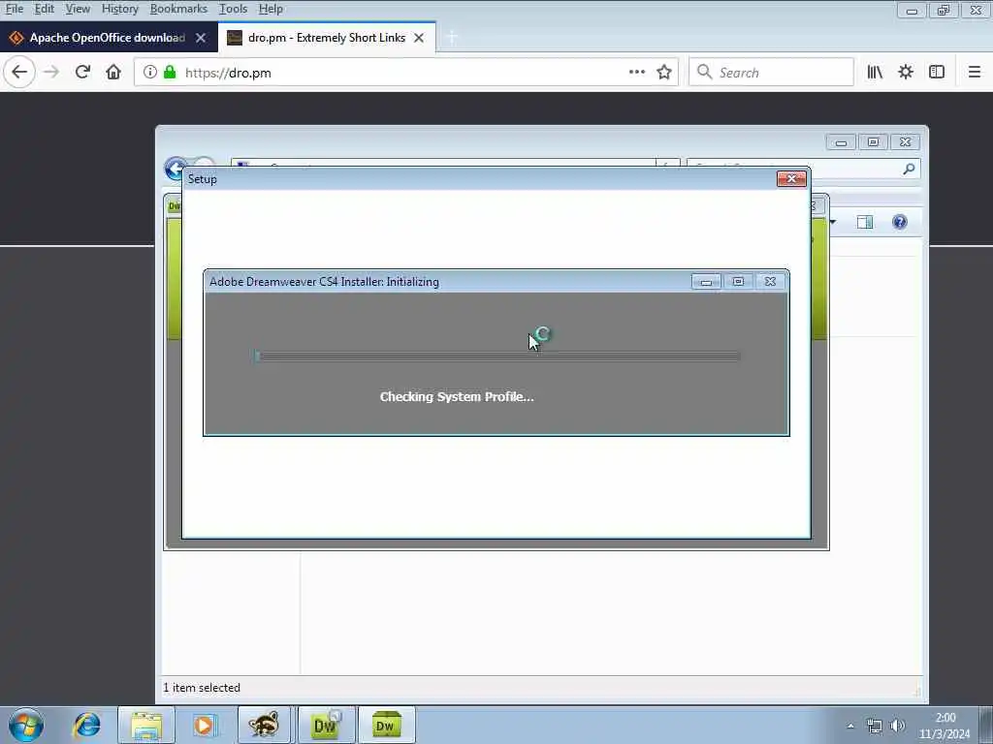Open the raccoon application taskbar icon
993x744 pixels.
tap(264, 726)
